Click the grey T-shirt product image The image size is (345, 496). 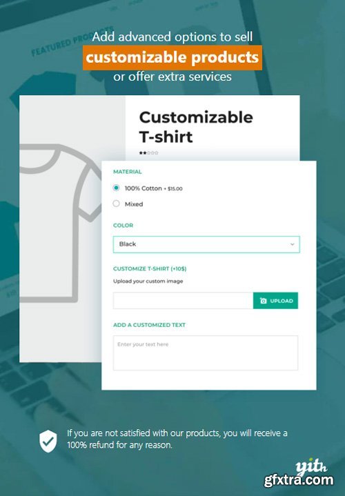60,223
